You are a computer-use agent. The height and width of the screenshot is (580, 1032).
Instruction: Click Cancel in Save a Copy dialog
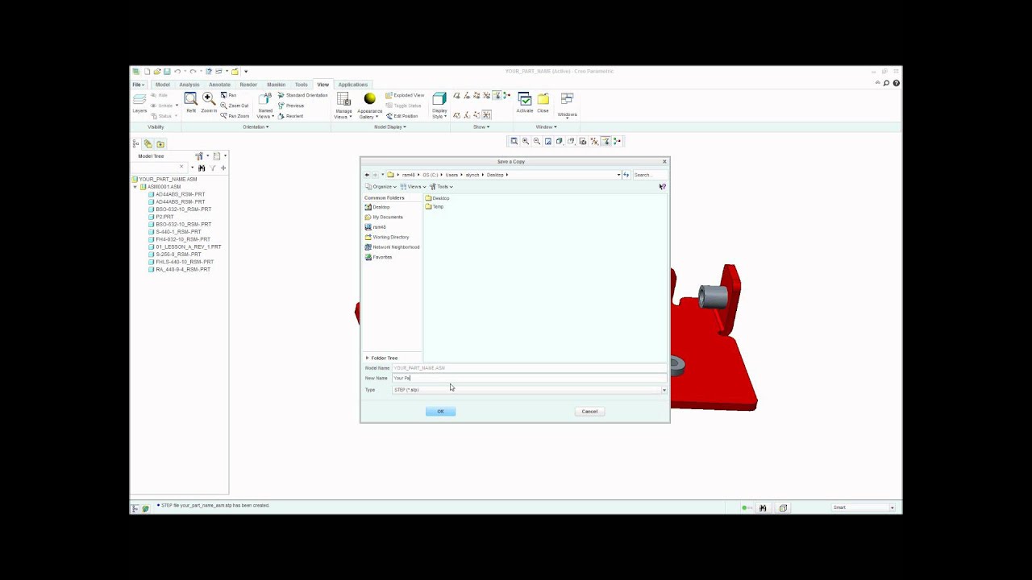click(589, 412)
